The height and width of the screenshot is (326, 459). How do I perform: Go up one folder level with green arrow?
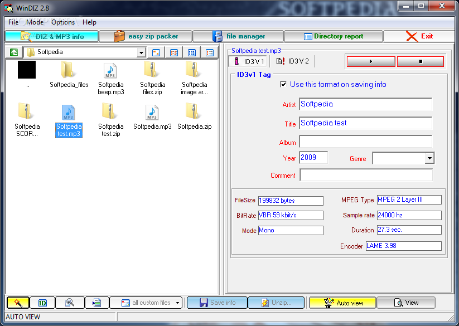(14, 52)
